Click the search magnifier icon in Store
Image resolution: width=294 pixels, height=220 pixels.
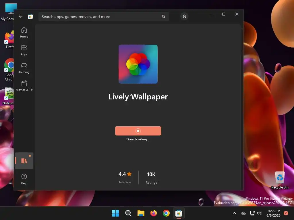pyautogui.click(x=163, y=17)
